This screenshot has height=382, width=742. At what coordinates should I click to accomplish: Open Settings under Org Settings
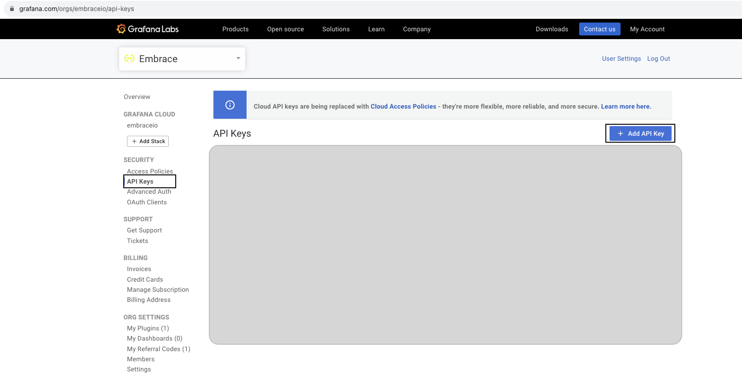coord(139,369)
